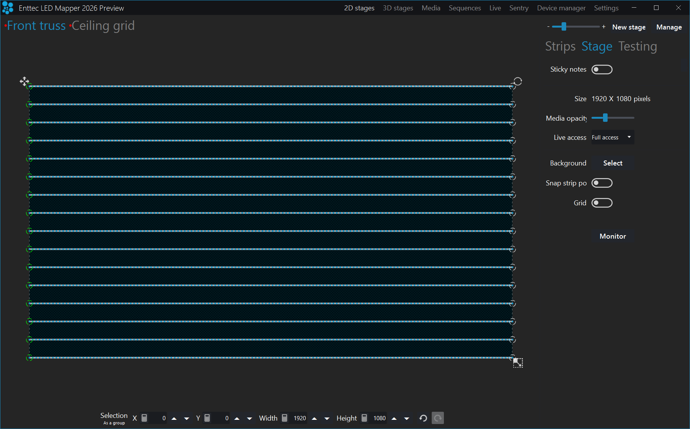Viewport: 690px width, 429px height.
Task: Toggle the Sticky notes switch
Action: 602,69
